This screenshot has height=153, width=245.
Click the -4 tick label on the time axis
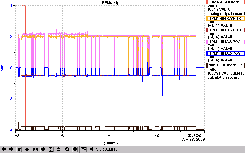point(110,135)
